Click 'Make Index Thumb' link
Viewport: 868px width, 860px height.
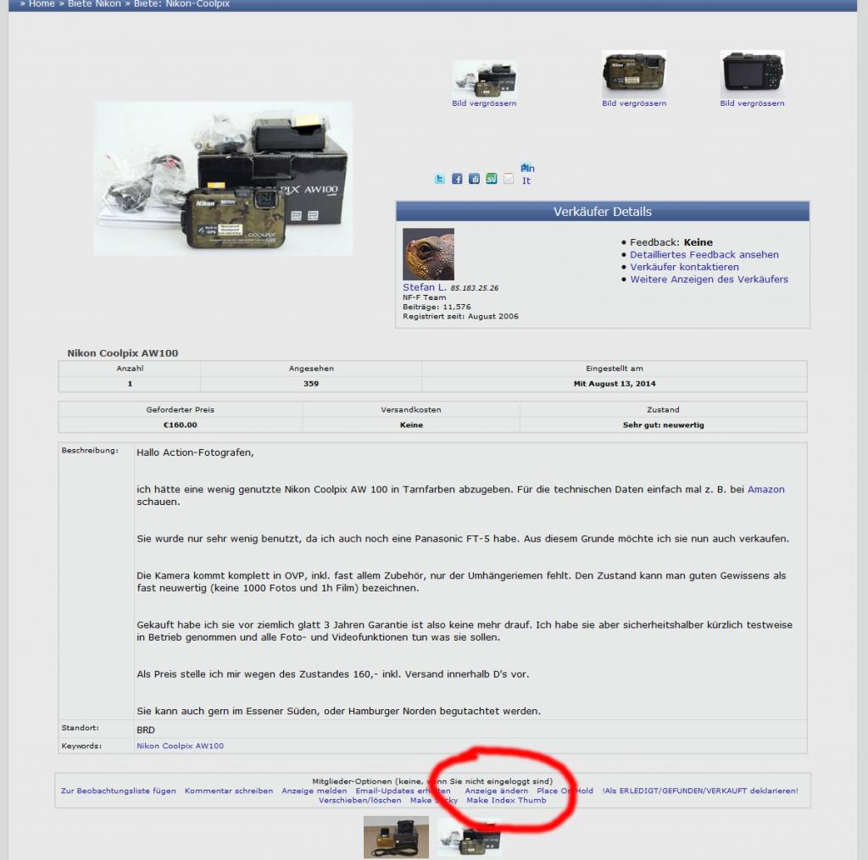[x=506, y=800]
